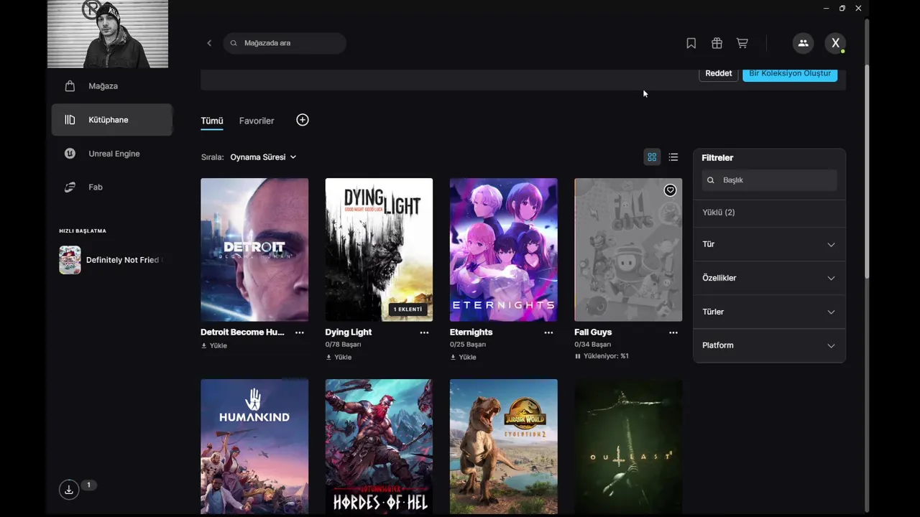
Task: Open Eternights cover thumbnail
Action: (503, 250)
